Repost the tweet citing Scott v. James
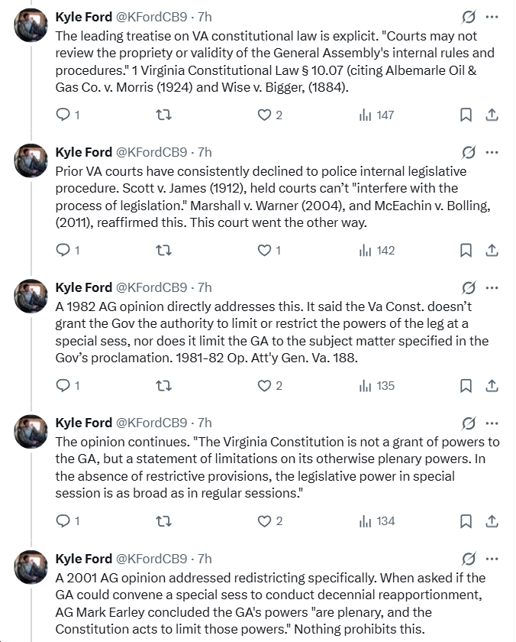This screenshot has width=516, height=642. click(162, 250)
